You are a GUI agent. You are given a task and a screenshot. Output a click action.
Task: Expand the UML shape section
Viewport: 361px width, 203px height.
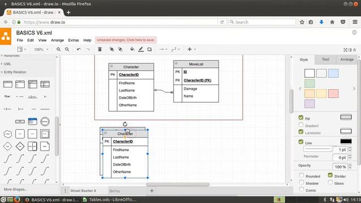[x=7, y=64]
